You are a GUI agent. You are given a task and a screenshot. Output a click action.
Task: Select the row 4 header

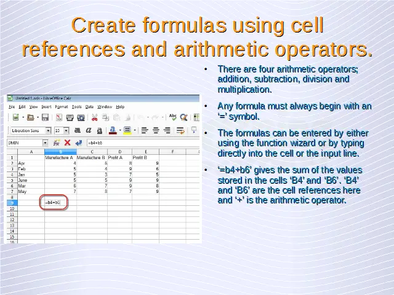[11, 173]
